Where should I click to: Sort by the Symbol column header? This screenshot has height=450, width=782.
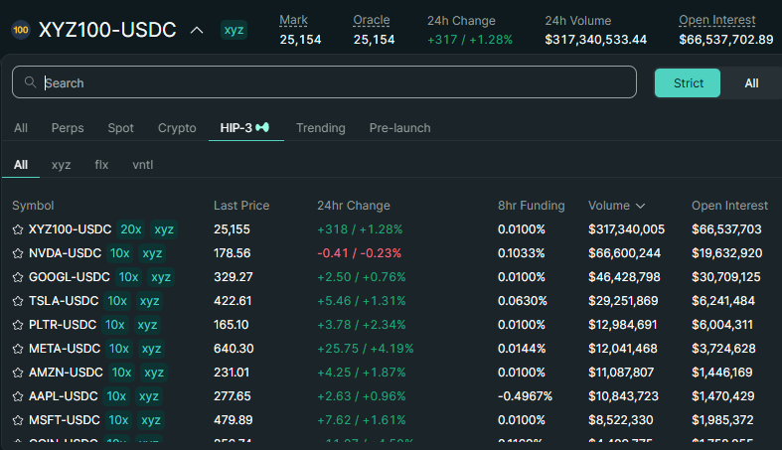33,206
